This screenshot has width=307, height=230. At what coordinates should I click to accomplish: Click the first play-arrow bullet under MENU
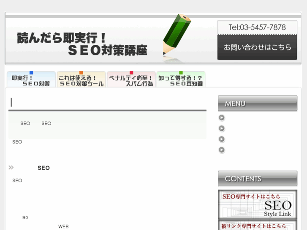[x=222, y=118]
